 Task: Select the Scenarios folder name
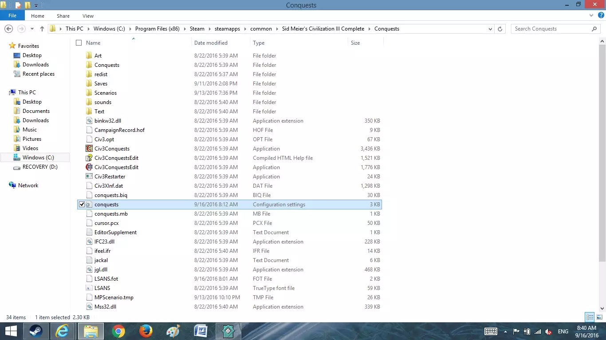(x=106, y=93)
